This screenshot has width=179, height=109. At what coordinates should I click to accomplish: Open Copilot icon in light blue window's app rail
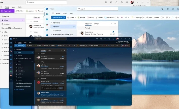47,25
